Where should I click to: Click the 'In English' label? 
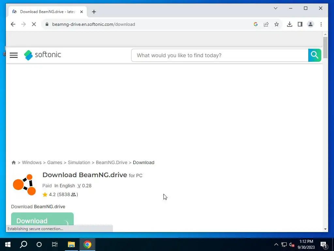click(x=65, y=186)
